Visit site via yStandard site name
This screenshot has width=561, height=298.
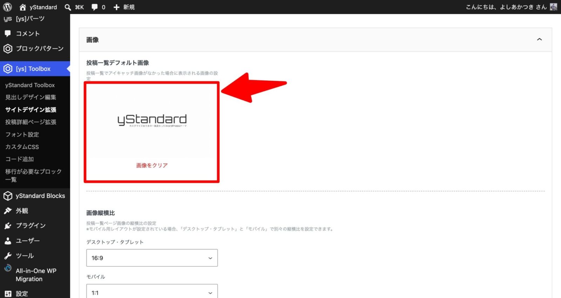pyautogui.click(x=43, y=7)
